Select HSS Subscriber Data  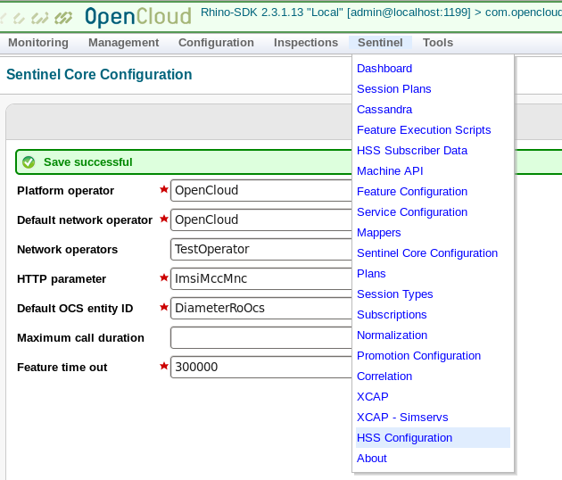(x=412, y=151)
